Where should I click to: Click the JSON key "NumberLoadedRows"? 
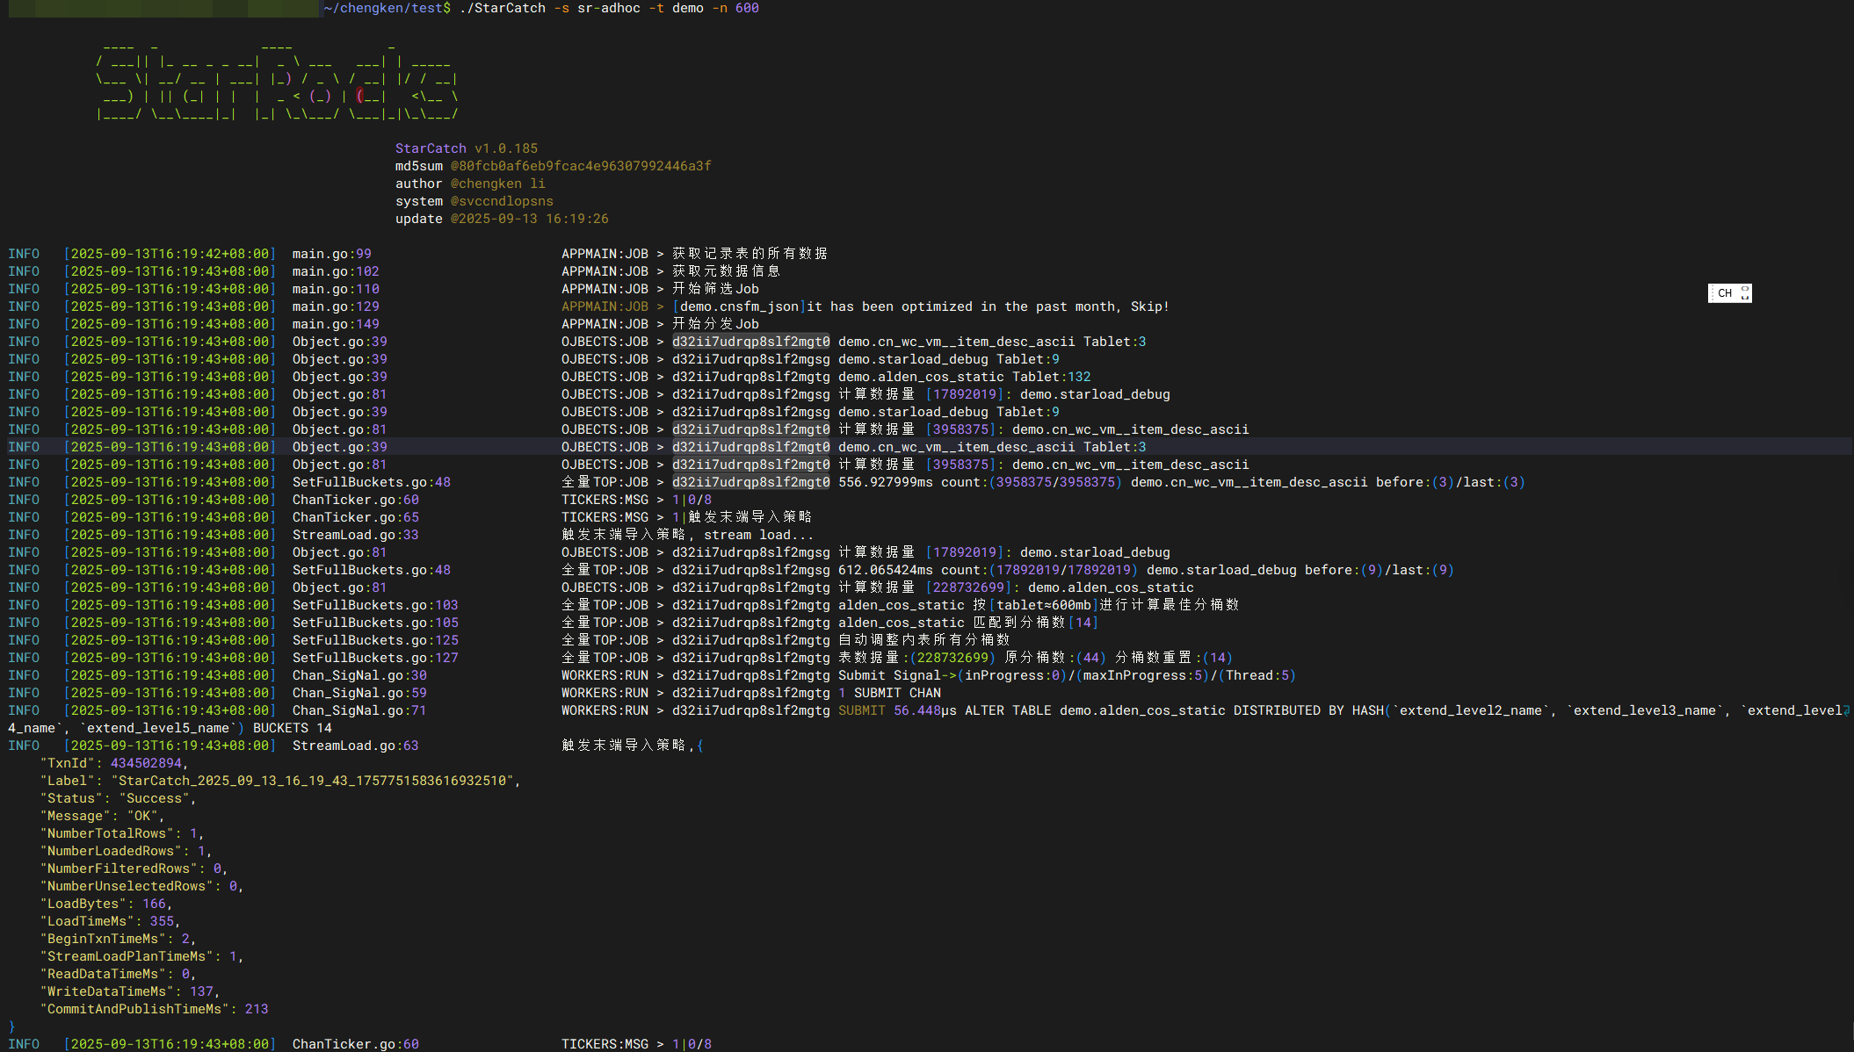coord(111,851)
